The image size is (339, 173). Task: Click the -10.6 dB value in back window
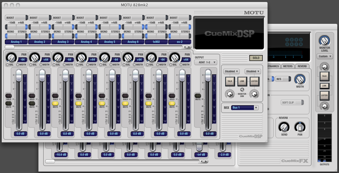61,155
